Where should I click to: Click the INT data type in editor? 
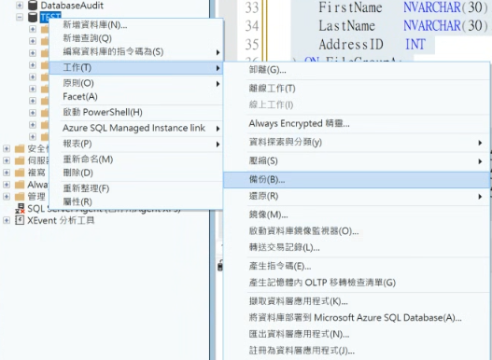[415, 44]
